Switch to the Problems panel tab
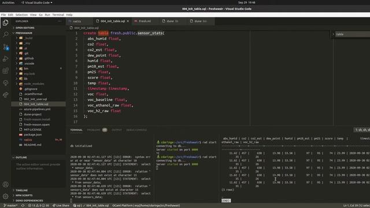 pos(97,130)
